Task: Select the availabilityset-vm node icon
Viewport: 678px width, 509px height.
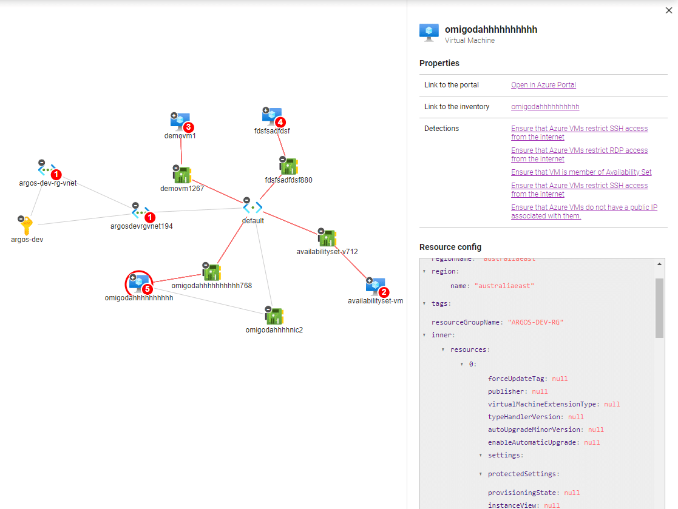Action: click(376, 285)
